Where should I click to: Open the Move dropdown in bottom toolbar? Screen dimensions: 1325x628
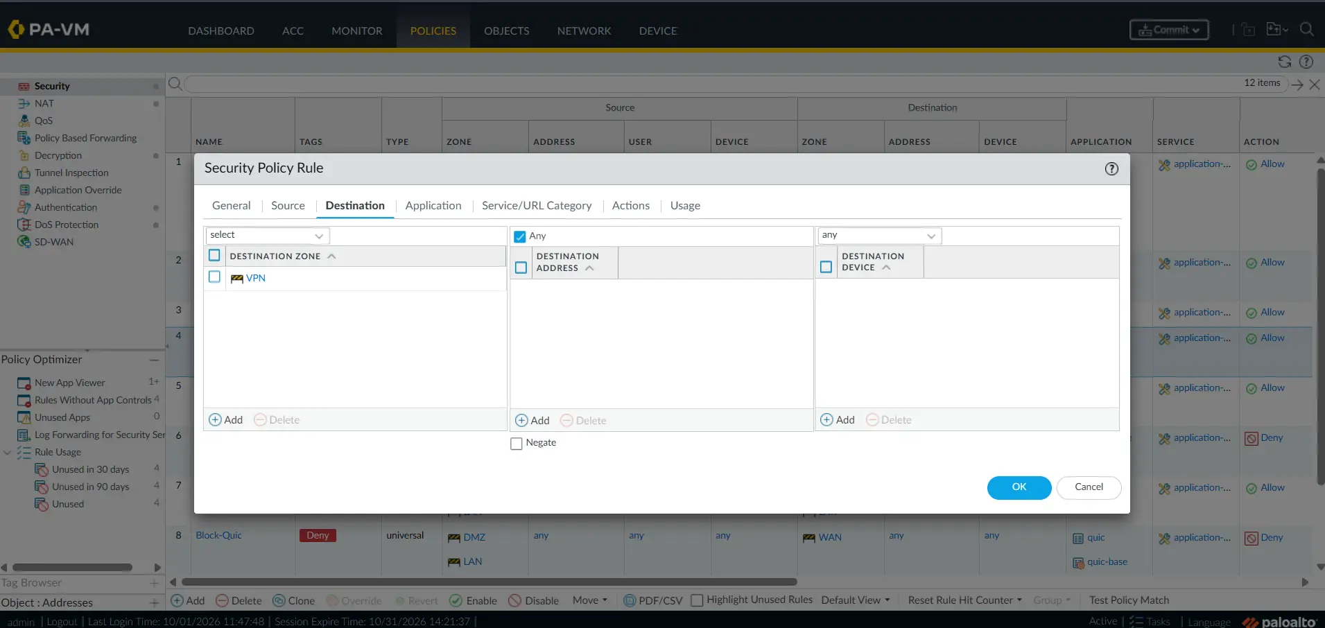coord(590,600)
